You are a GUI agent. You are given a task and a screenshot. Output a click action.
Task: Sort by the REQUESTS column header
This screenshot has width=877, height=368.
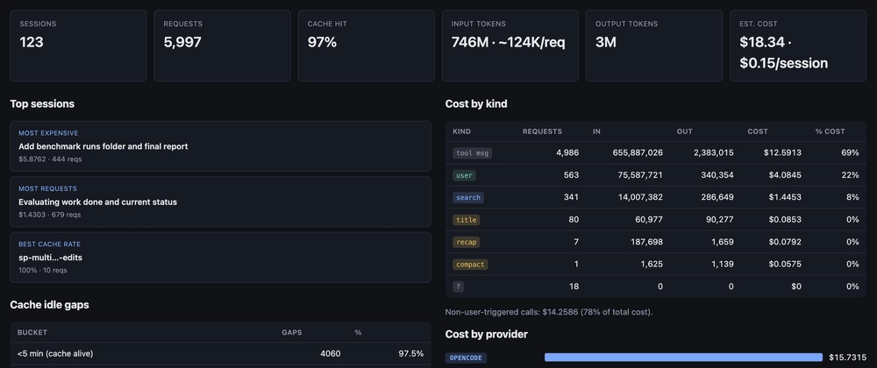[542, 131]
